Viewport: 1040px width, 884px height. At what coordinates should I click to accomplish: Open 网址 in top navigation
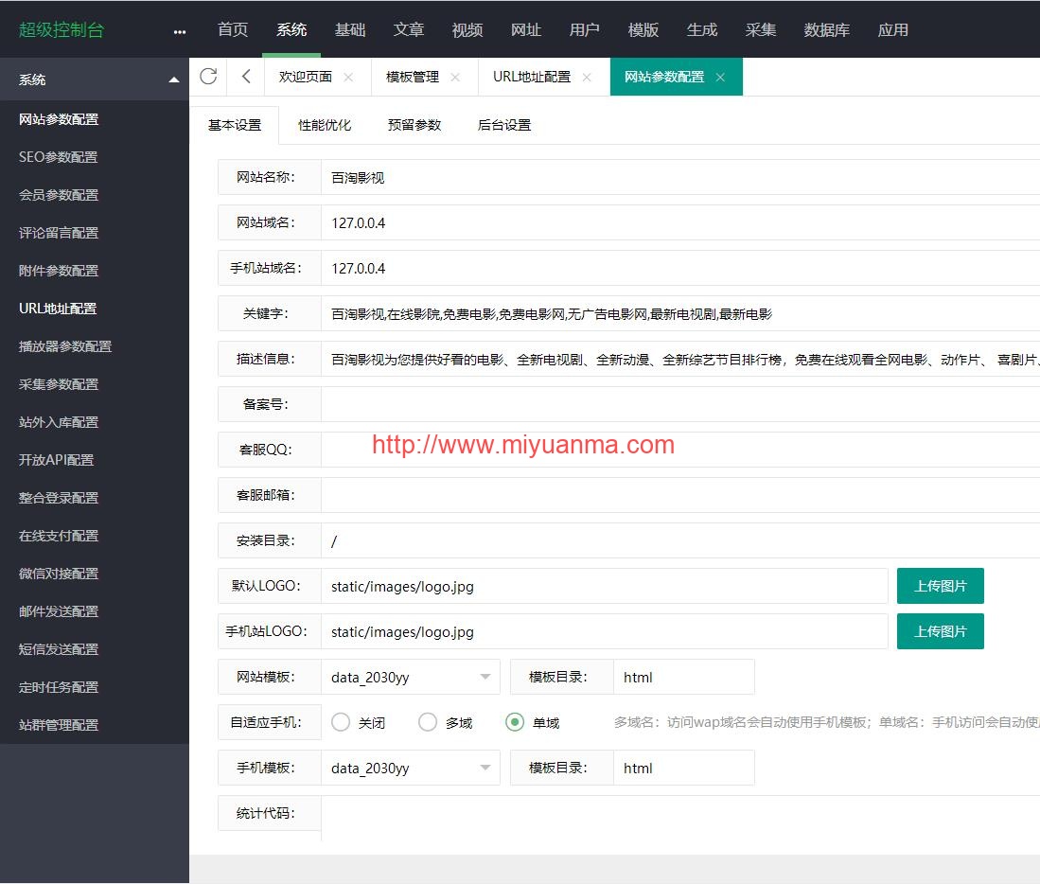[526, 30]
